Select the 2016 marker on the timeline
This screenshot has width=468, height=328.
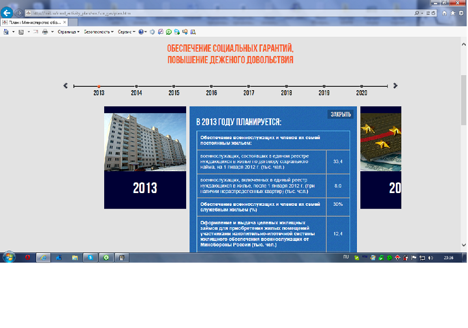211,86
